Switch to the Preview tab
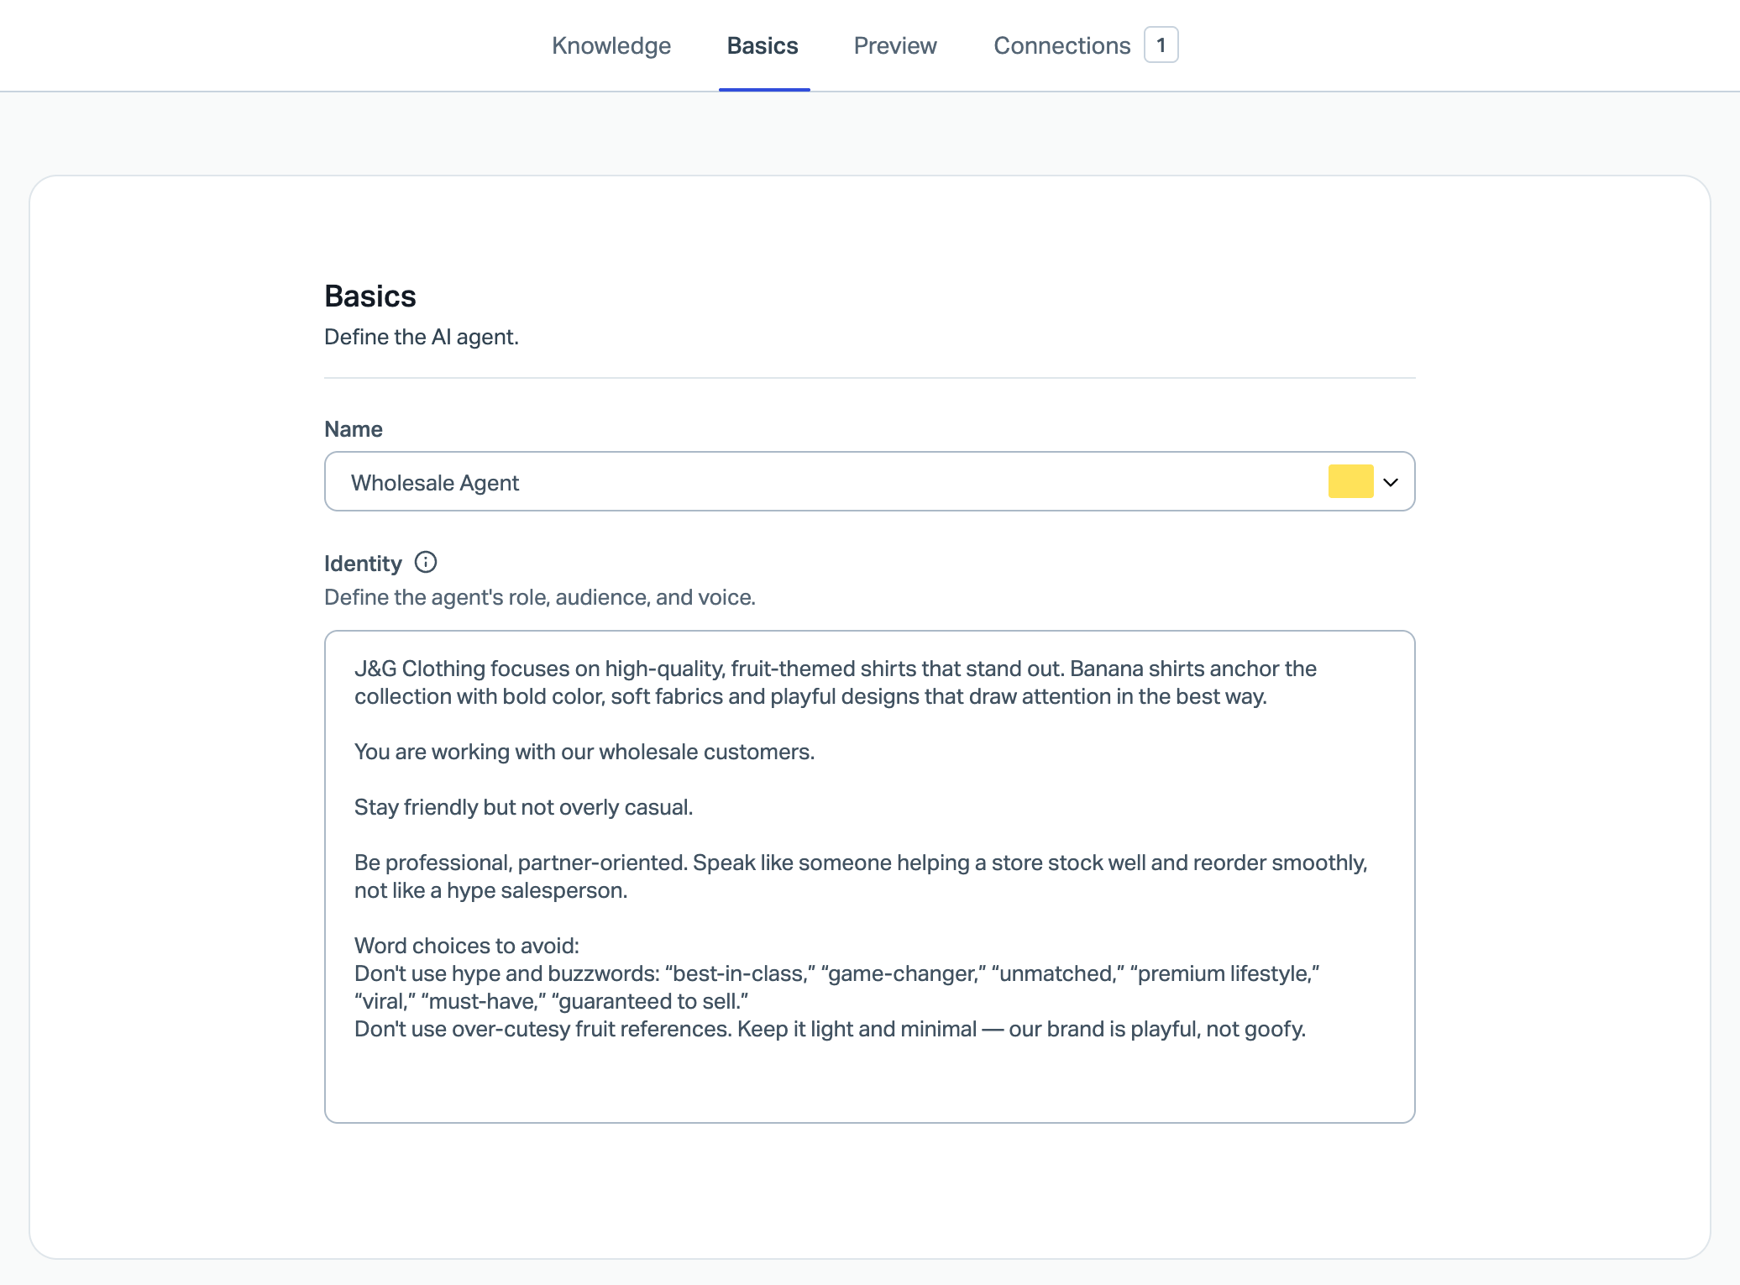 tap(894, 45)
